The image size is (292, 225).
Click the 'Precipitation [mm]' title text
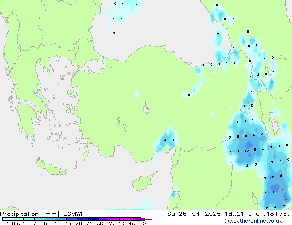[29, 214]
